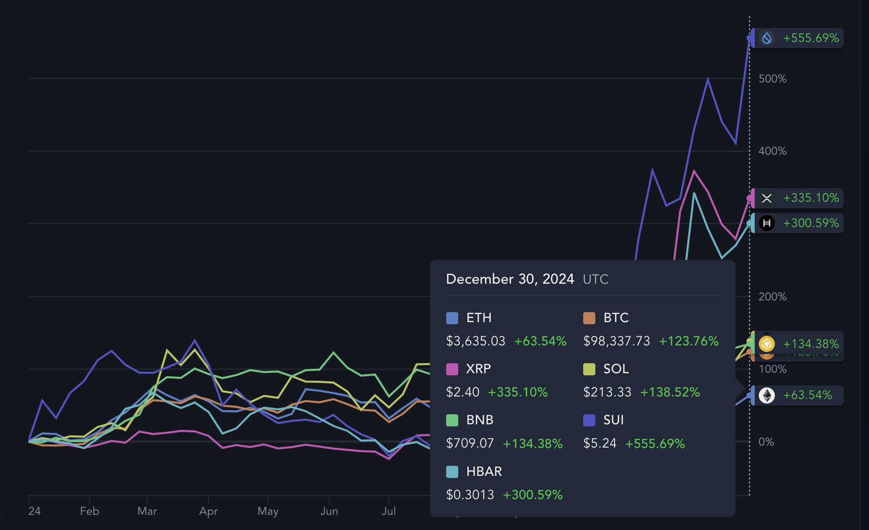The height and width of the screenshot is (530, 869).
Task: Click the $98,337.73 BTC price in tooltip
Action: click(617, 341)
